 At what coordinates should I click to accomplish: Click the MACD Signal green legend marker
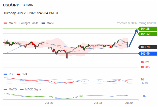pos(22,90)
